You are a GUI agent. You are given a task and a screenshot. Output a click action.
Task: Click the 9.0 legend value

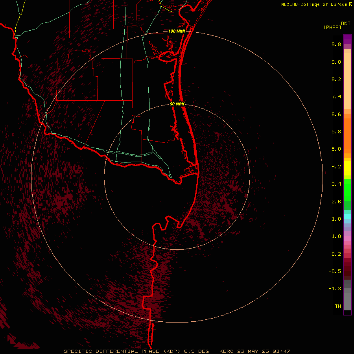[336, 62]
